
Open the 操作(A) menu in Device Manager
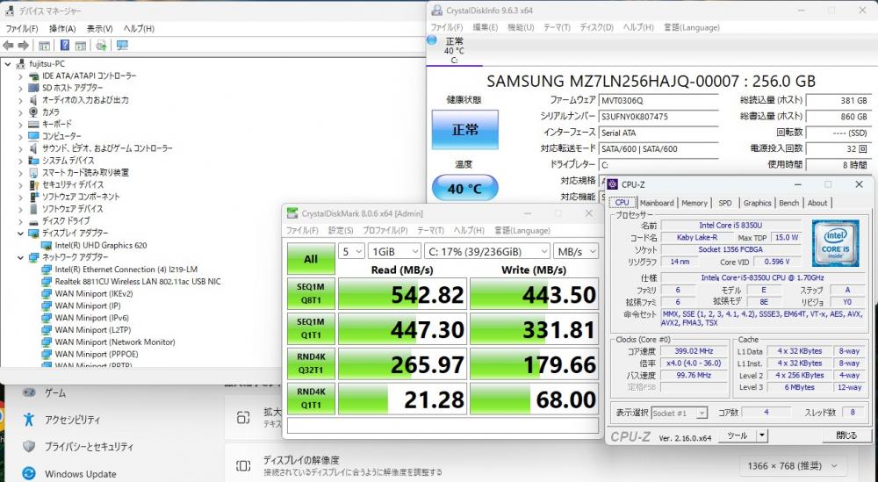(61, 29)
